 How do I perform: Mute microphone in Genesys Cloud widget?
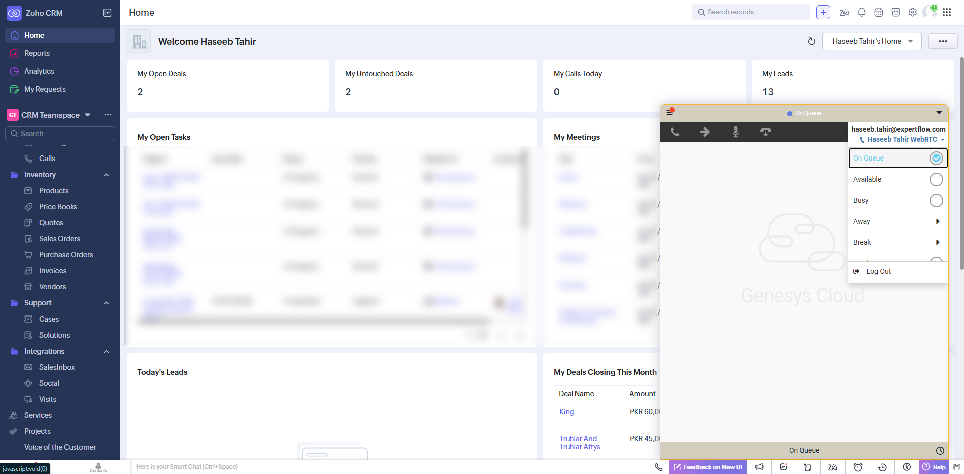735,132
